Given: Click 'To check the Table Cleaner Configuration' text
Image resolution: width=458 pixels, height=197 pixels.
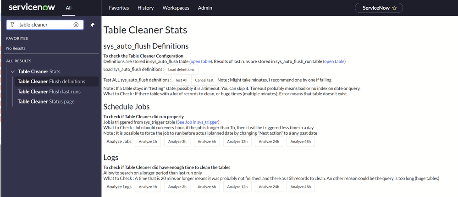Looking at the screenshot, I should 143,56.
